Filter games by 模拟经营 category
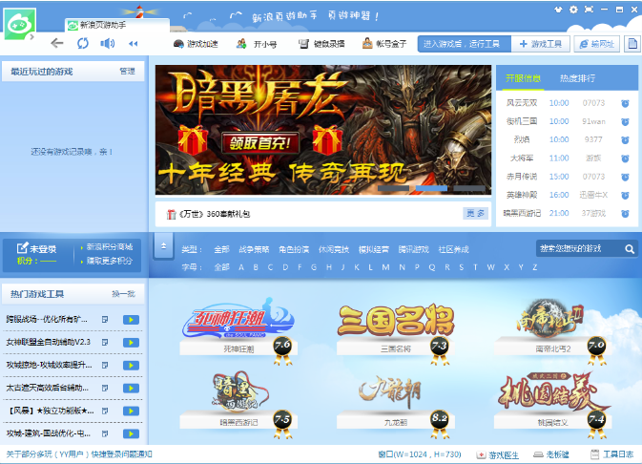Screen dimensions: 642x464 tap(373, 249)
